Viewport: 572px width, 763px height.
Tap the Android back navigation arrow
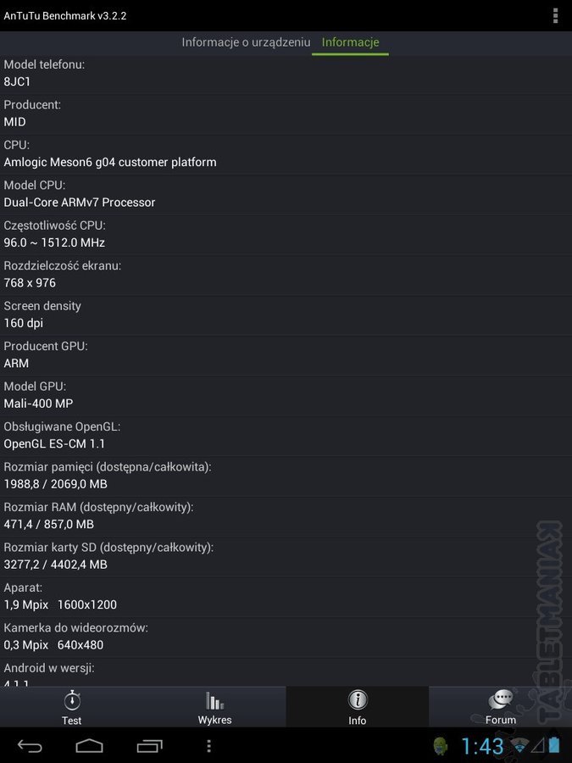[30, 745]
